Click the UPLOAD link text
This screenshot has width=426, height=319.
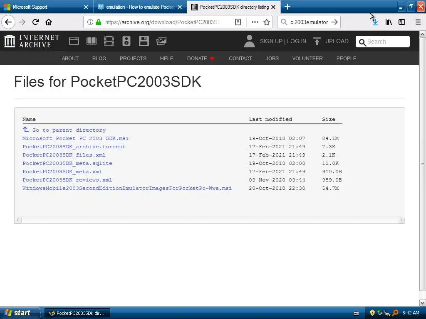coord(337,41)
